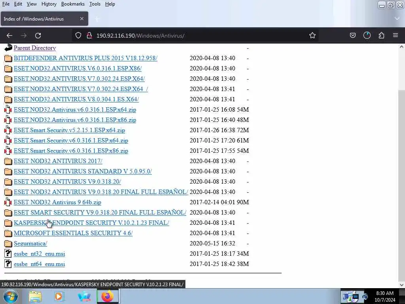The image size is (405, 304).
Task: Open the Extensions puzzle icon
Action: [381, 35]
